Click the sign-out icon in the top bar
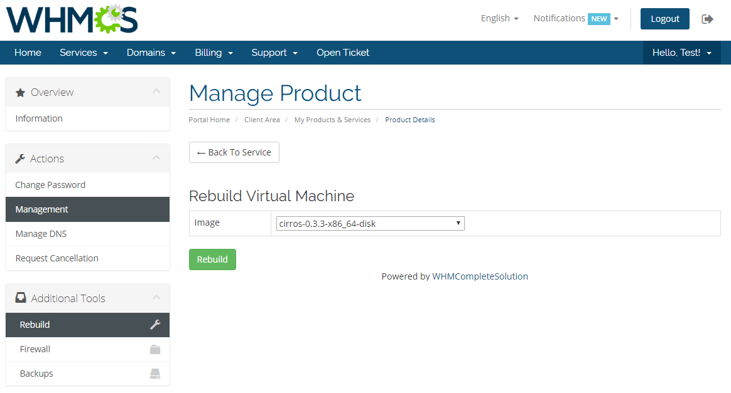This screenshot has width=731, height=393. (707, 19)
